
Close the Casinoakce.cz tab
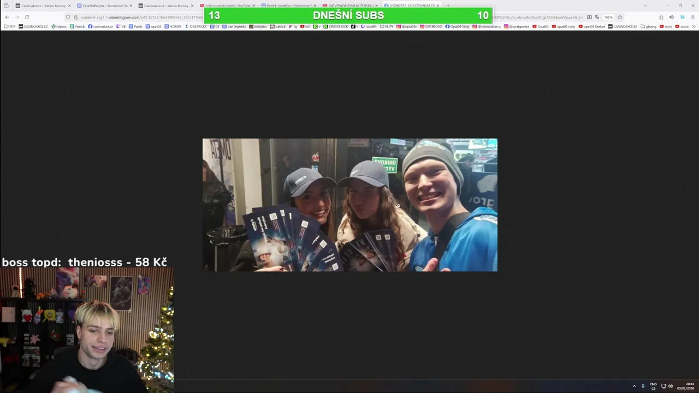(x=69, y=5)
